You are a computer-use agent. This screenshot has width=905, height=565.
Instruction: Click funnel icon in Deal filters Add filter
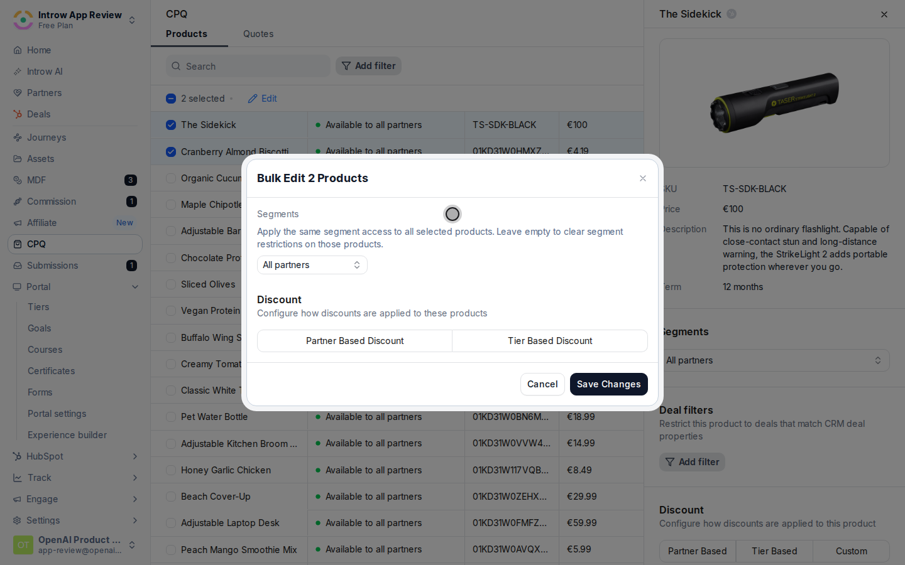pyautogui.click(x=670, y=462)
